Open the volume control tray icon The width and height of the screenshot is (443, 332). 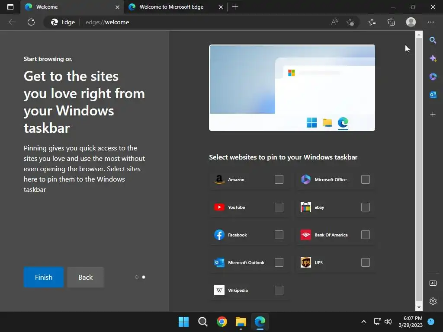point(388,322)
